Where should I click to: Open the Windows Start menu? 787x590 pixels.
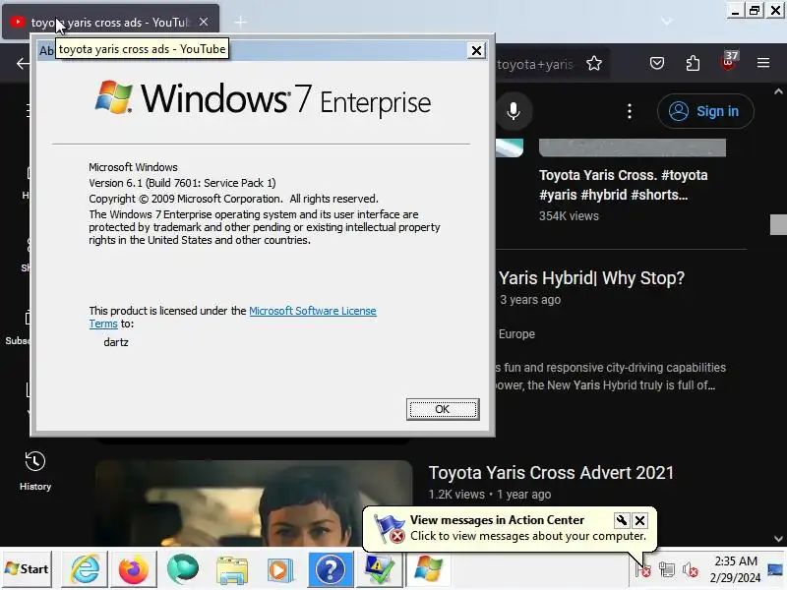point(27,569)
